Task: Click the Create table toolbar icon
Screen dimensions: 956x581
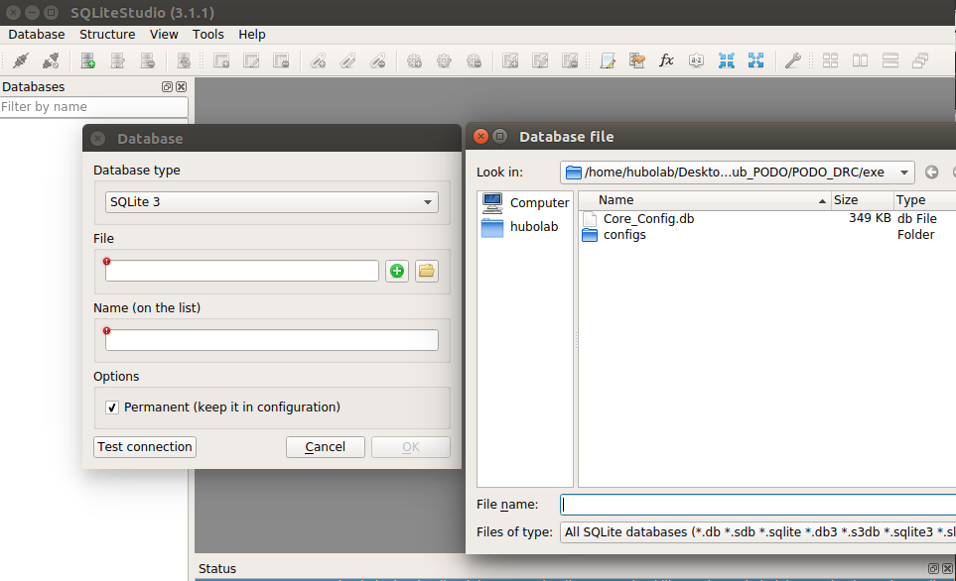Action: pos(221,60)
